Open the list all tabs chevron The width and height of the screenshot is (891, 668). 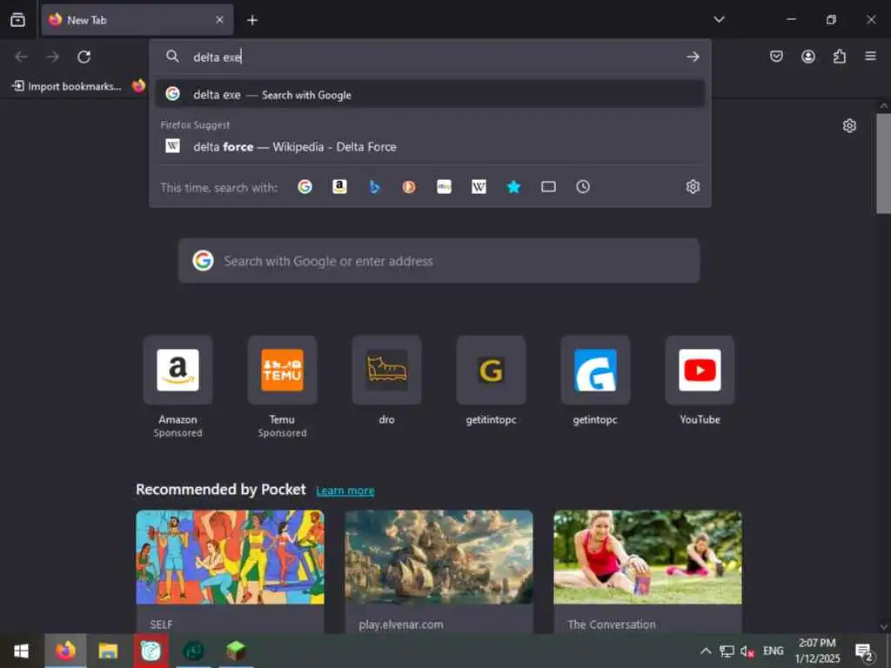pyautogui.click(x=719, y=19)
